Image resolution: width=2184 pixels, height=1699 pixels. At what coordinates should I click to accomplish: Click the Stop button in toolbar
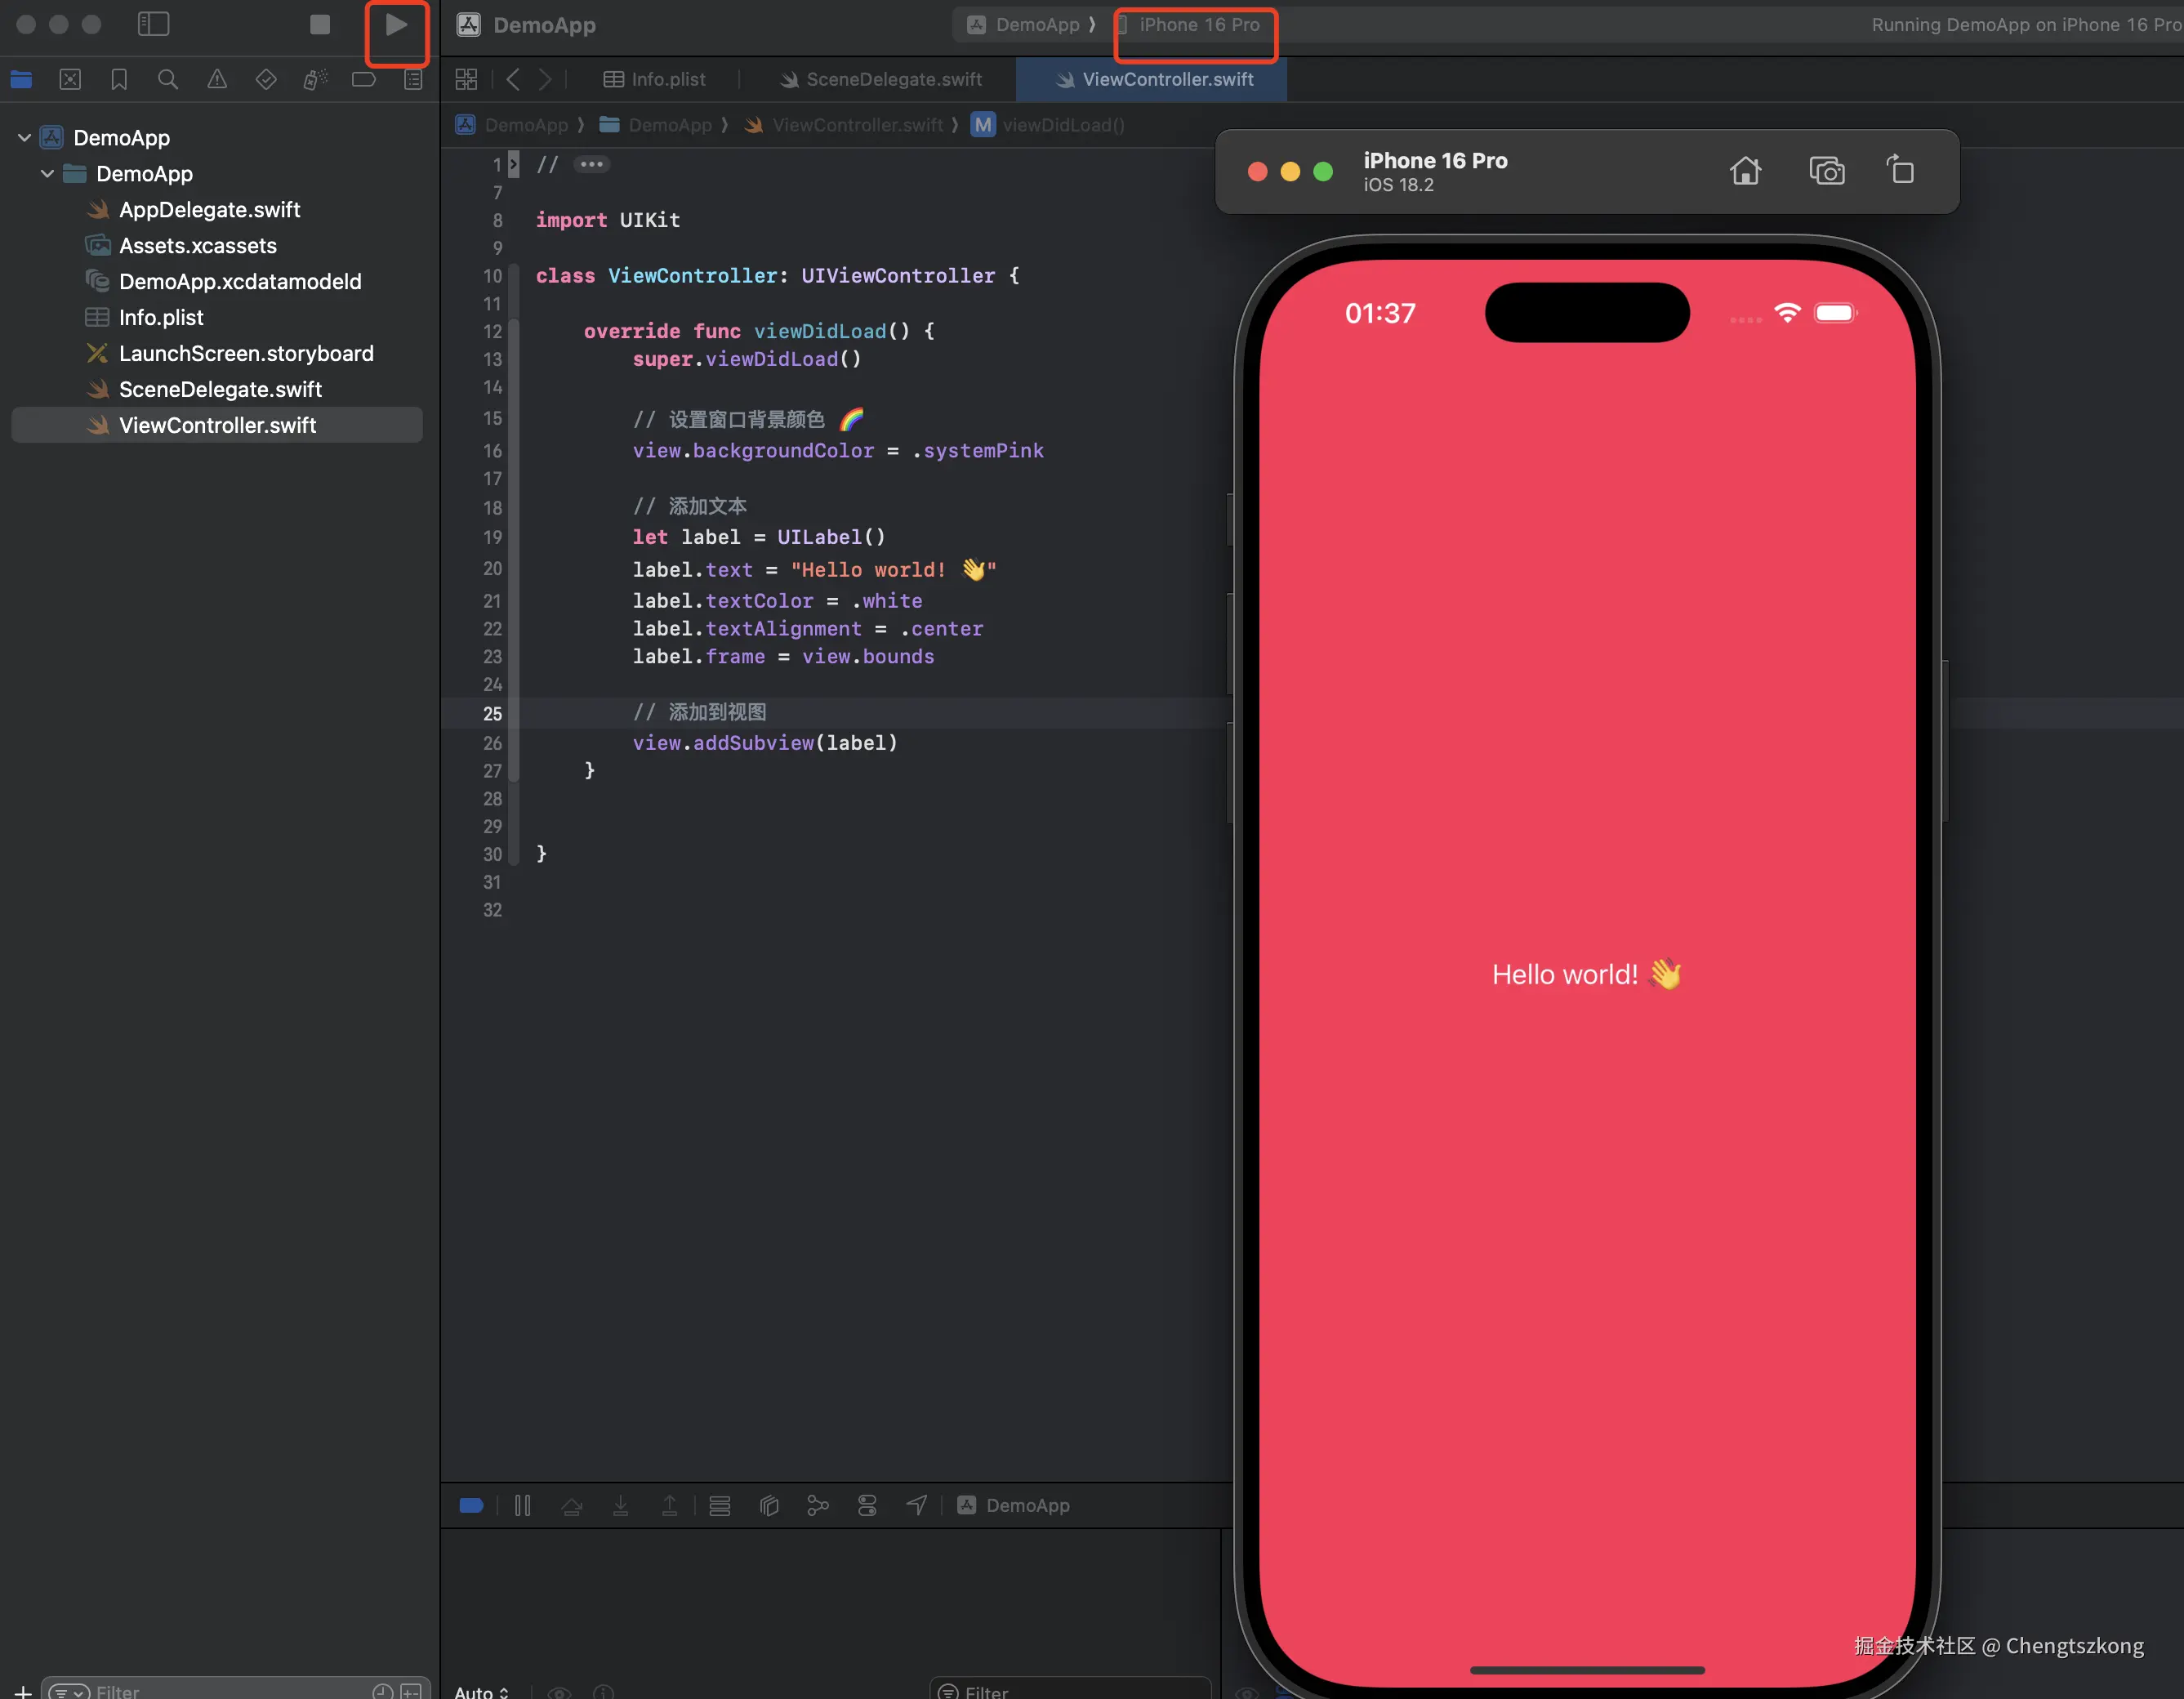point(320,25)
